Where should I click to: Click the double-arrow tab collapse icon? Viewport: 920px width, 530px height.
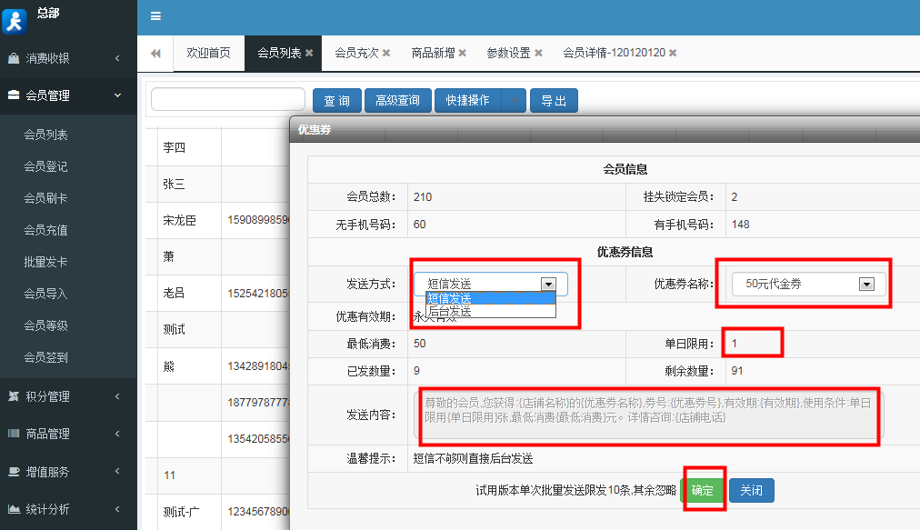155,53
